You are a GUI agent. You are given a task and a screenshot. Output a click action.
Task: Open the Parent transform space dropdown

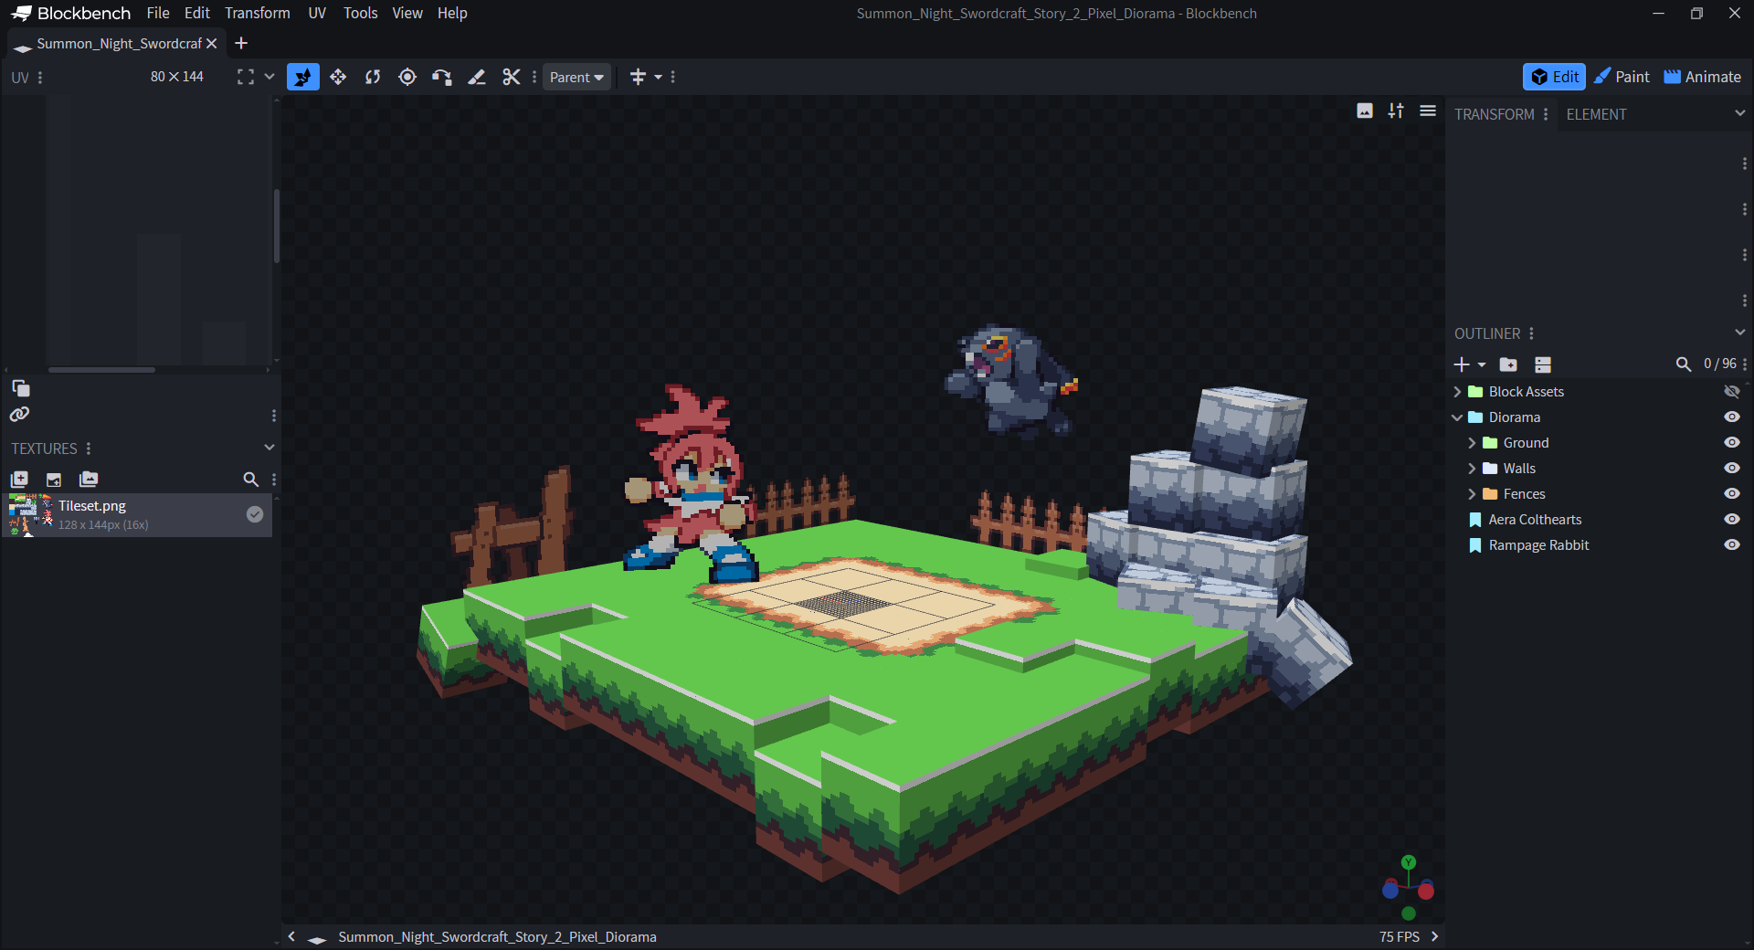pos(576,77)
